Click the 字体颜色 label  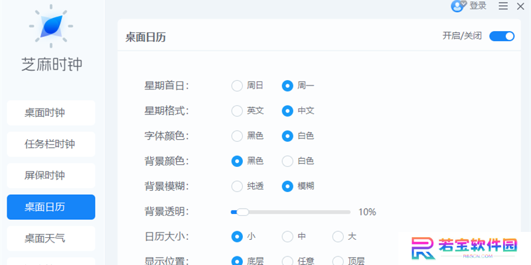coord(167,136)
